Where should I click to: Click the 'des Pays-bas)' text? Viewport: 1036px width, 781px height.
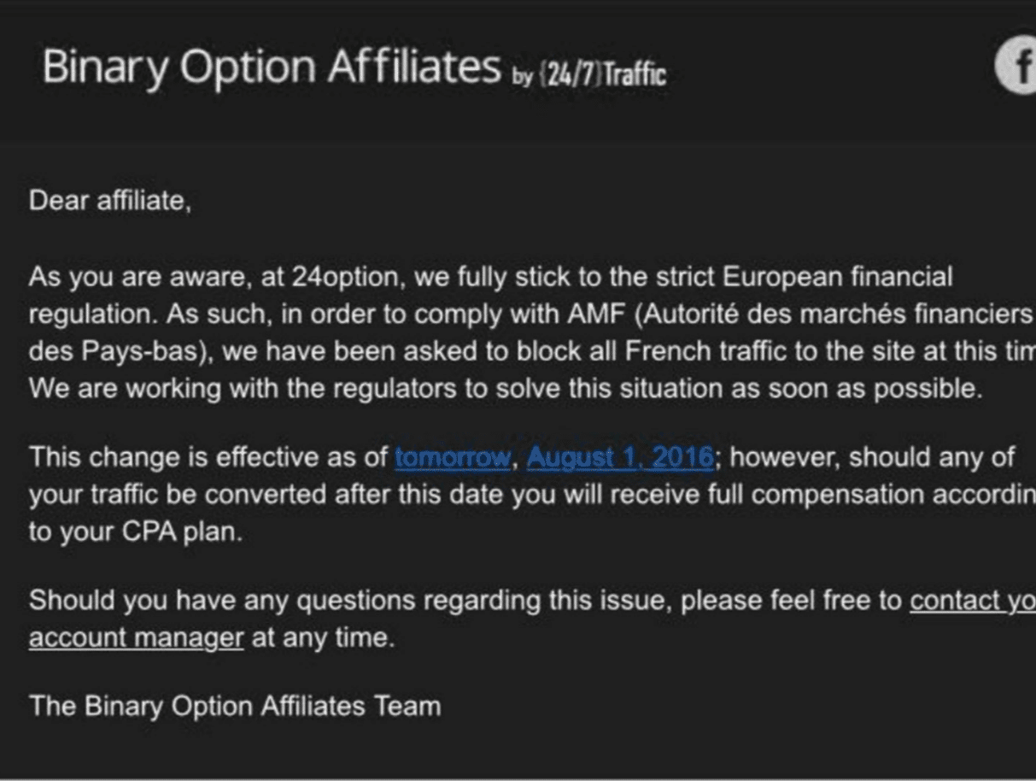click(x=107, y=352)
